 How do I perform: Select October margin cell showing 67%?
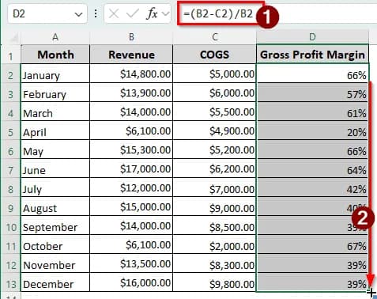pos(312,244)
